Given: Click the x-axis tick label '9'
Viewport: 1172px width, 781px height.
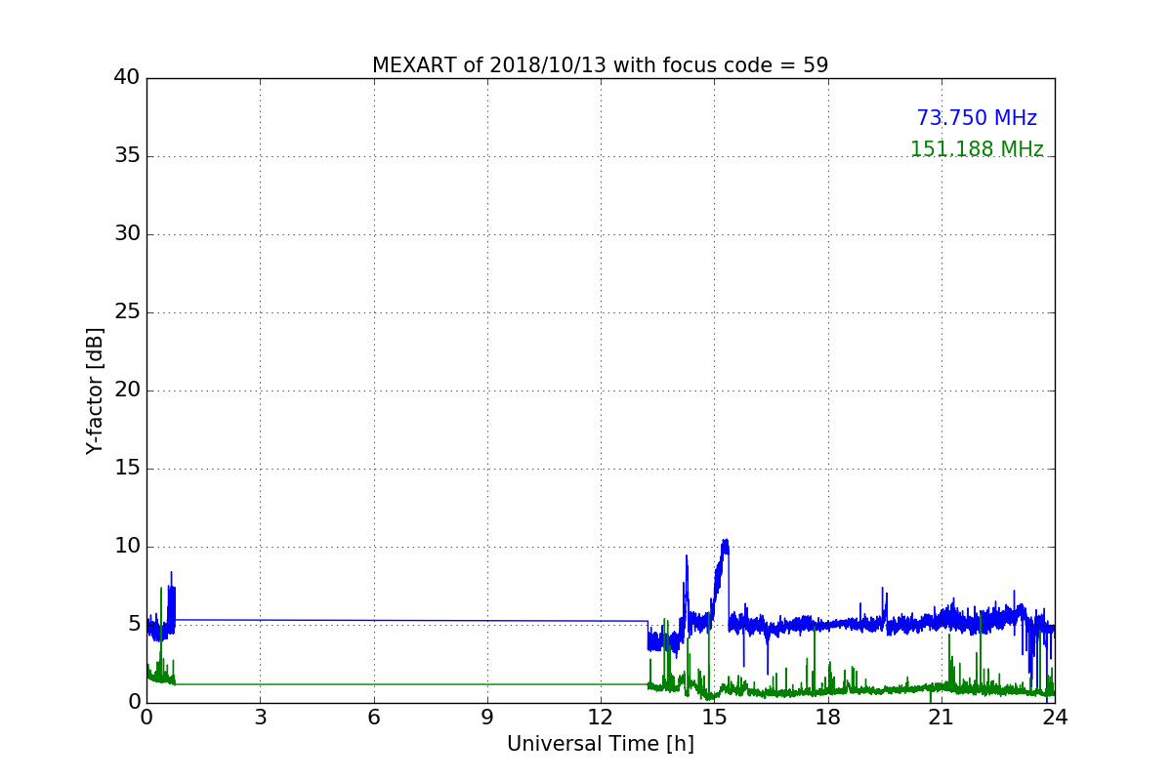Looking at the screenshot, I should tap(487, 717).
